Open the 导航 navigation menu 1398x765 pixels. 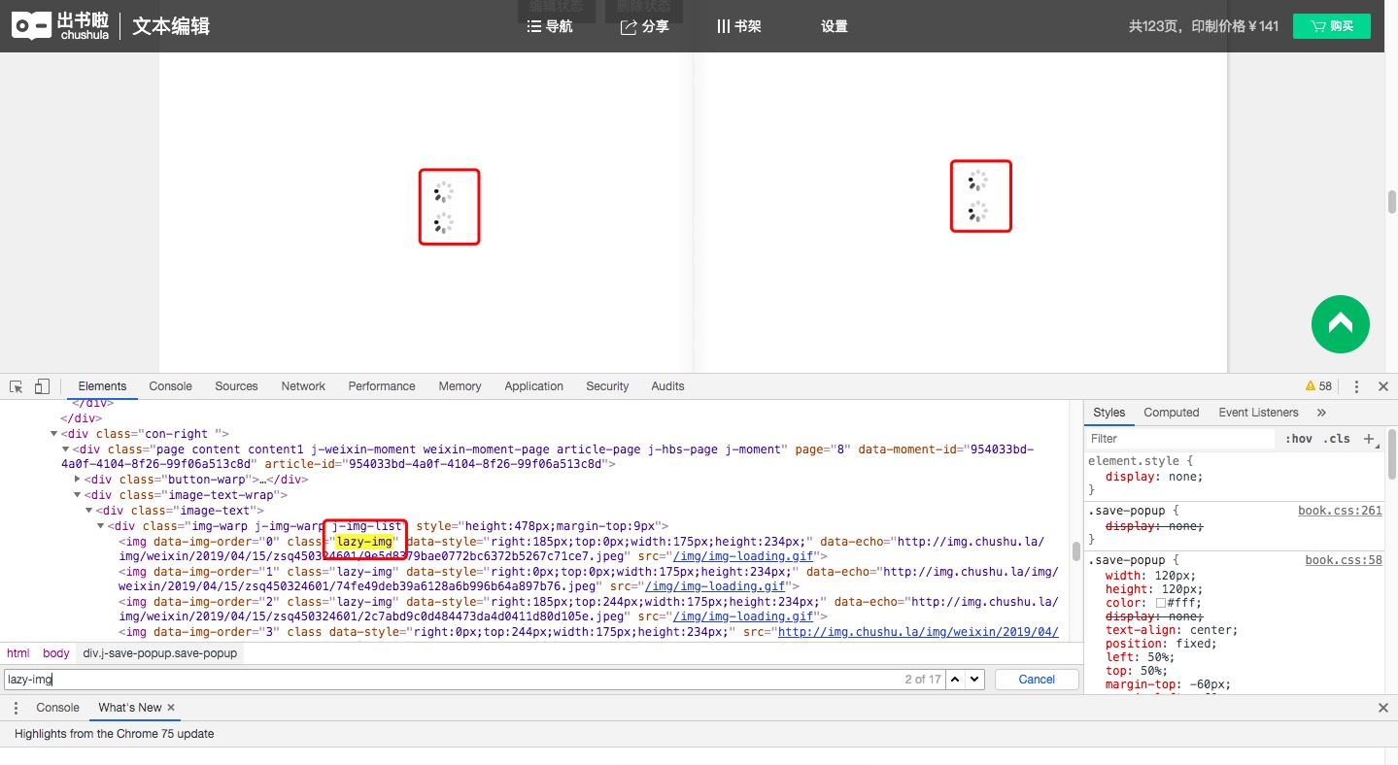pos(550,26)
